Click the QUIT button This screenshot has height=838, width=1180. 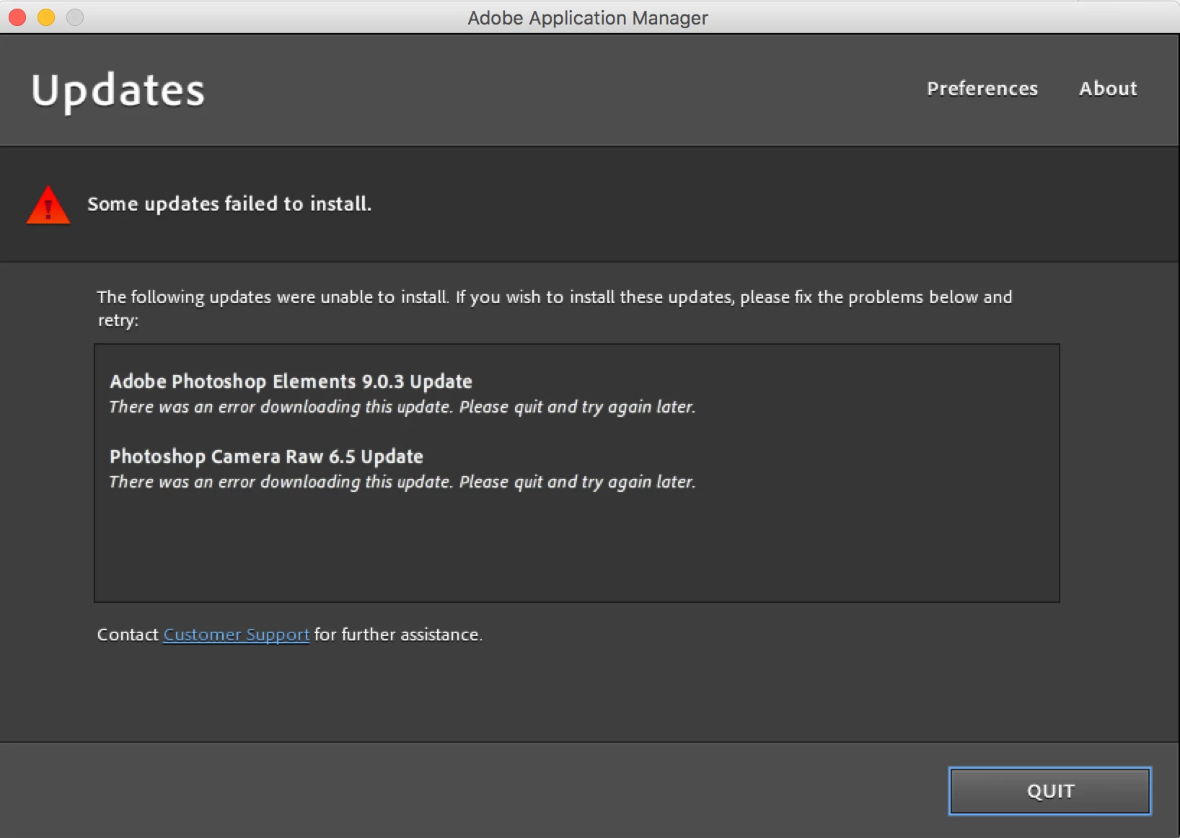[1049, 791]
